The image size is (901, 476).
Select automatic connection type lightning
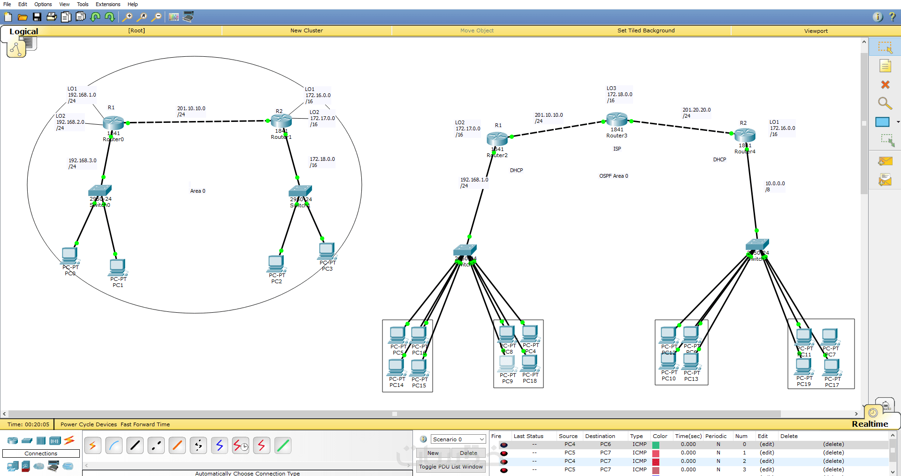(x=93, y=446)
